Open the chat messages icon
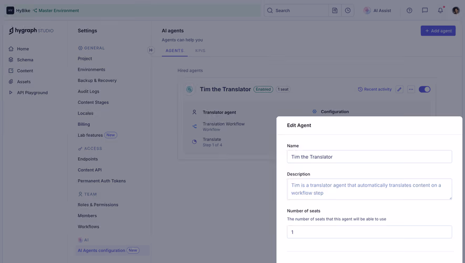Screen dimensions: 465x263 pyautogui.click(x=425, y=10)
